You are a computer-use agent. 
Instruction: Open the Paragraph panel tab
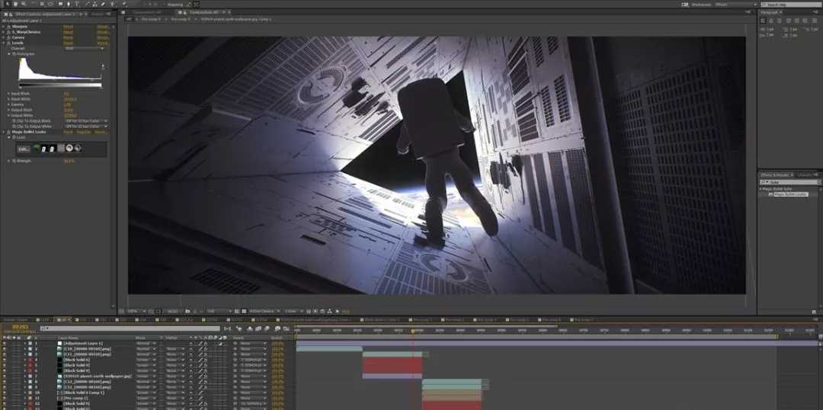click(x=770, y=12)
